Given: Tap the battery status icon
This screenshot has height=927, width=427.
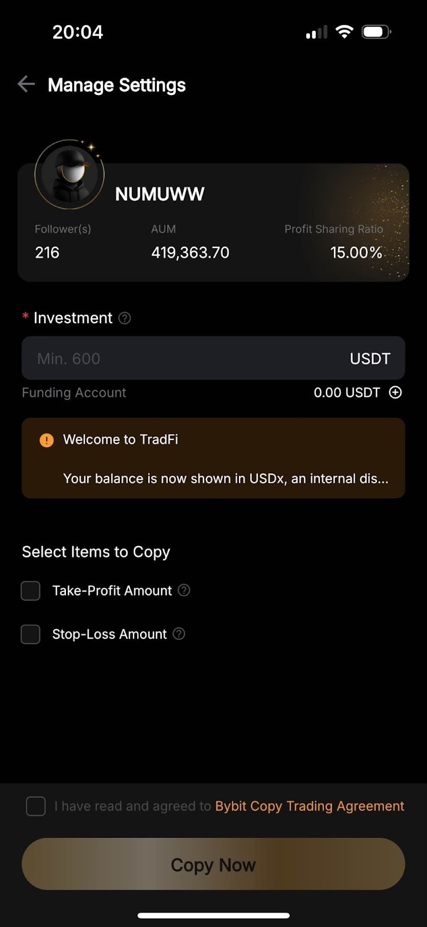Looking at the screenshot, I should coord(376,32).
